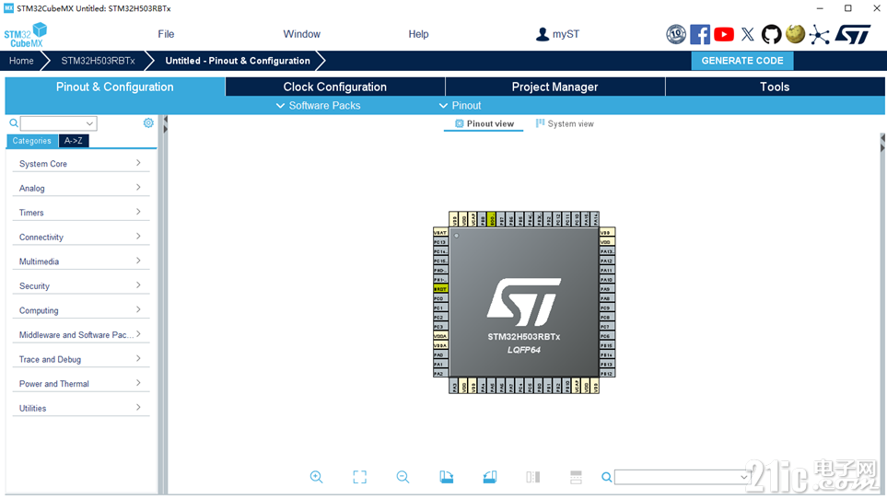Select the PC3 pin on the chip

[440, 327]
